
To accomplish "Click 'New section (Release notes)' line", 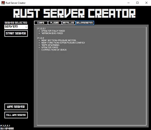I will tap(59, 40).
